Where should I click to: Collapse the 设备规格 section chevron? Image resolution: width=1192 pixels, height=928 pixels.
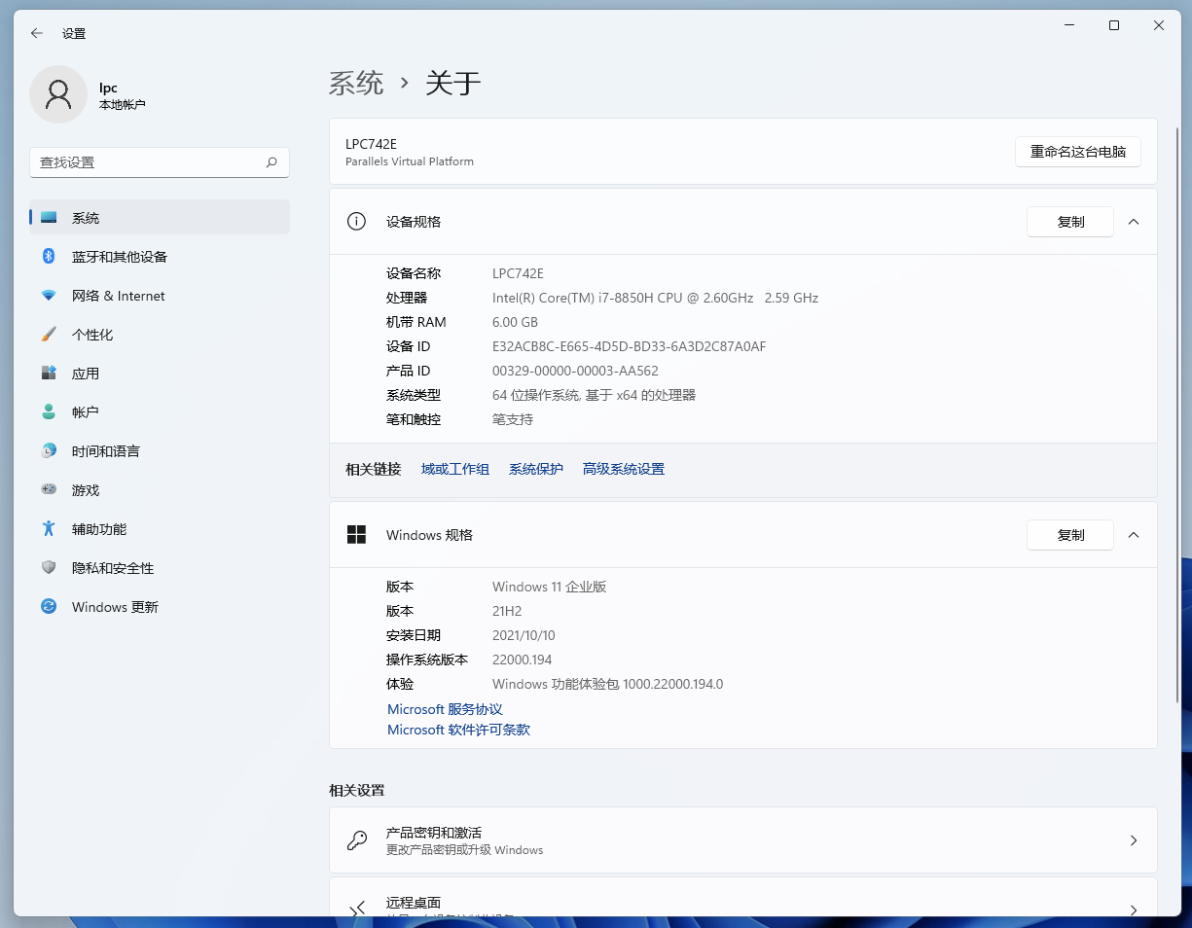click(1134, 222)
